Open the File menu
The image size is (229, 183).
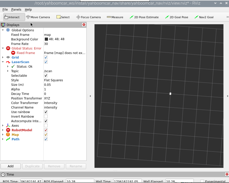pyautogui.click(x=5, y=9)
